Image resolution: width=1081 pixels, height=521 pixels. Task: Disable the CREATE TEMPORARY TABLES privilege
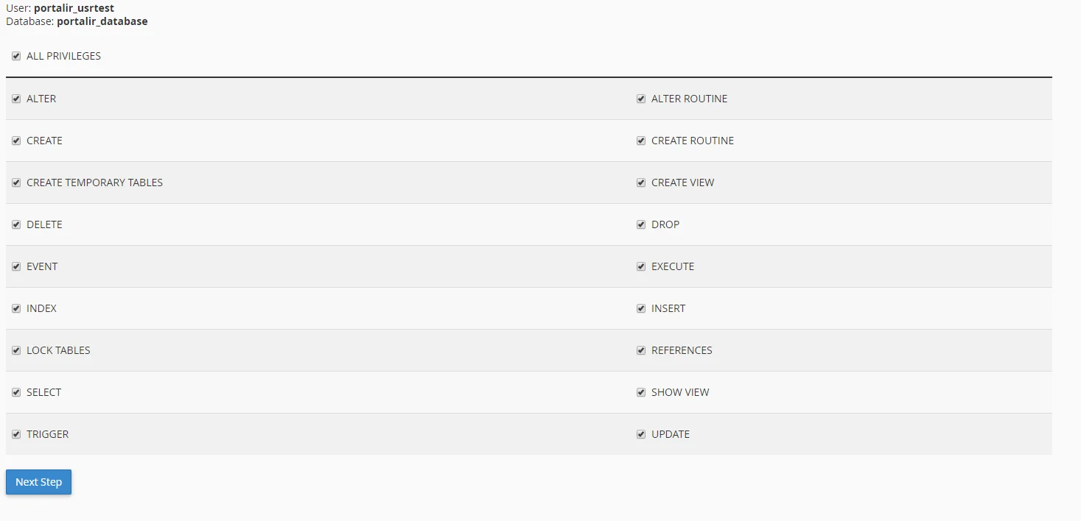click(16, 182)
